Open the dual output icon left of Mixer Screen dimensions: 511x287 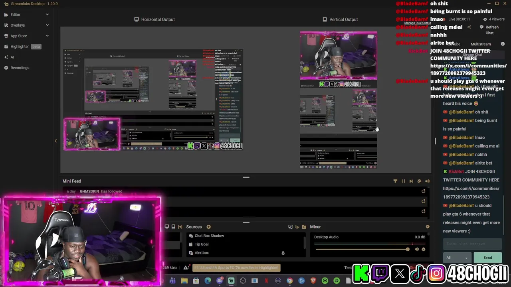click(x=290, y=227)
